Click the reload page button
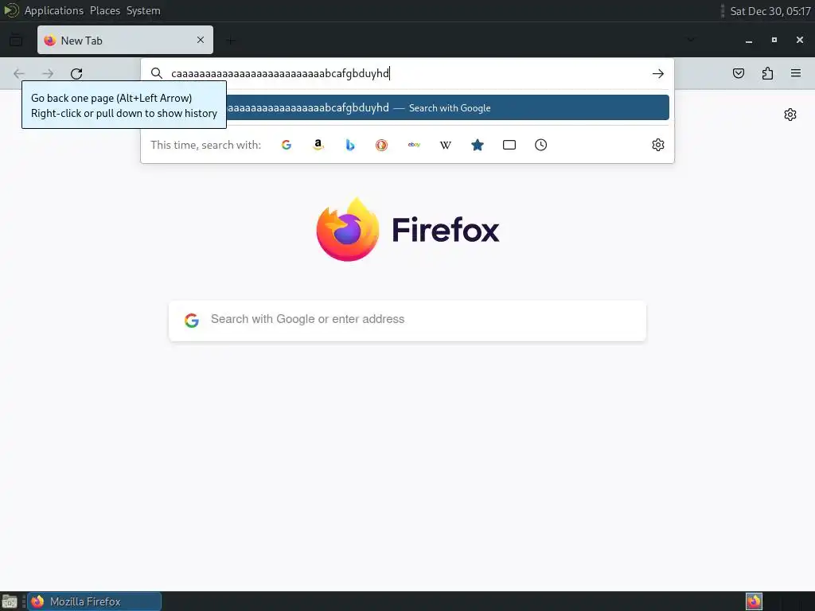Viewport: 815px width, 611px height. [x=76, y=74]
